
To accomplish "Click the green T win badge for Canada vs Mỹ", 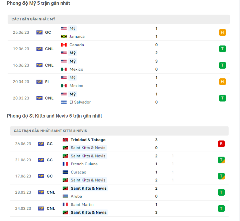I will pyautogui.click(x=222, y=49).
